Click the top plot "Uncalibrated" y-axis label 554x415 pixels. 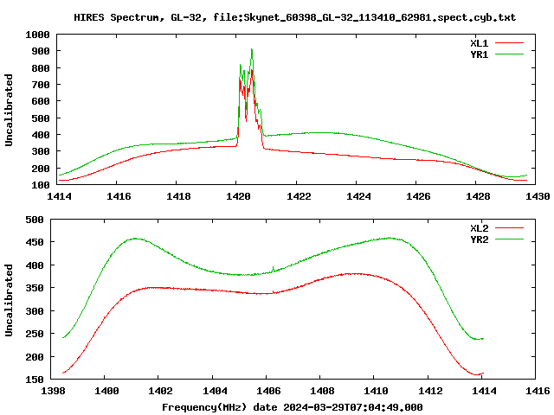point(9,110)
